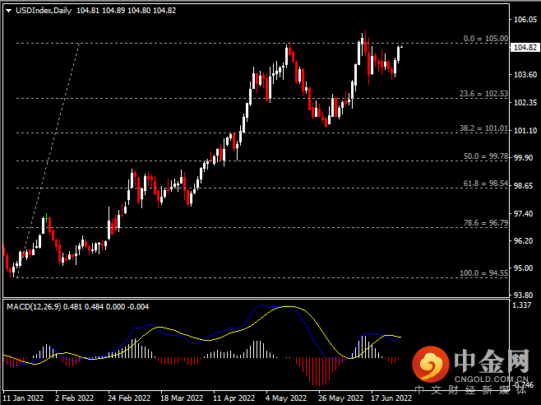Click the price scale value 99.90
This screenshot has height=405, width=541.
click(524, 157)
